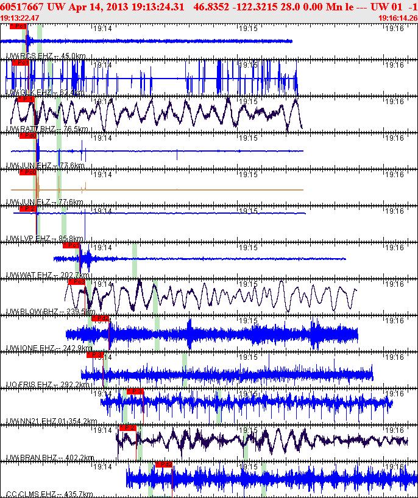
Task: Select the Pc3 pick flag on BLOW trace
Action: click(x=77, y=282)
